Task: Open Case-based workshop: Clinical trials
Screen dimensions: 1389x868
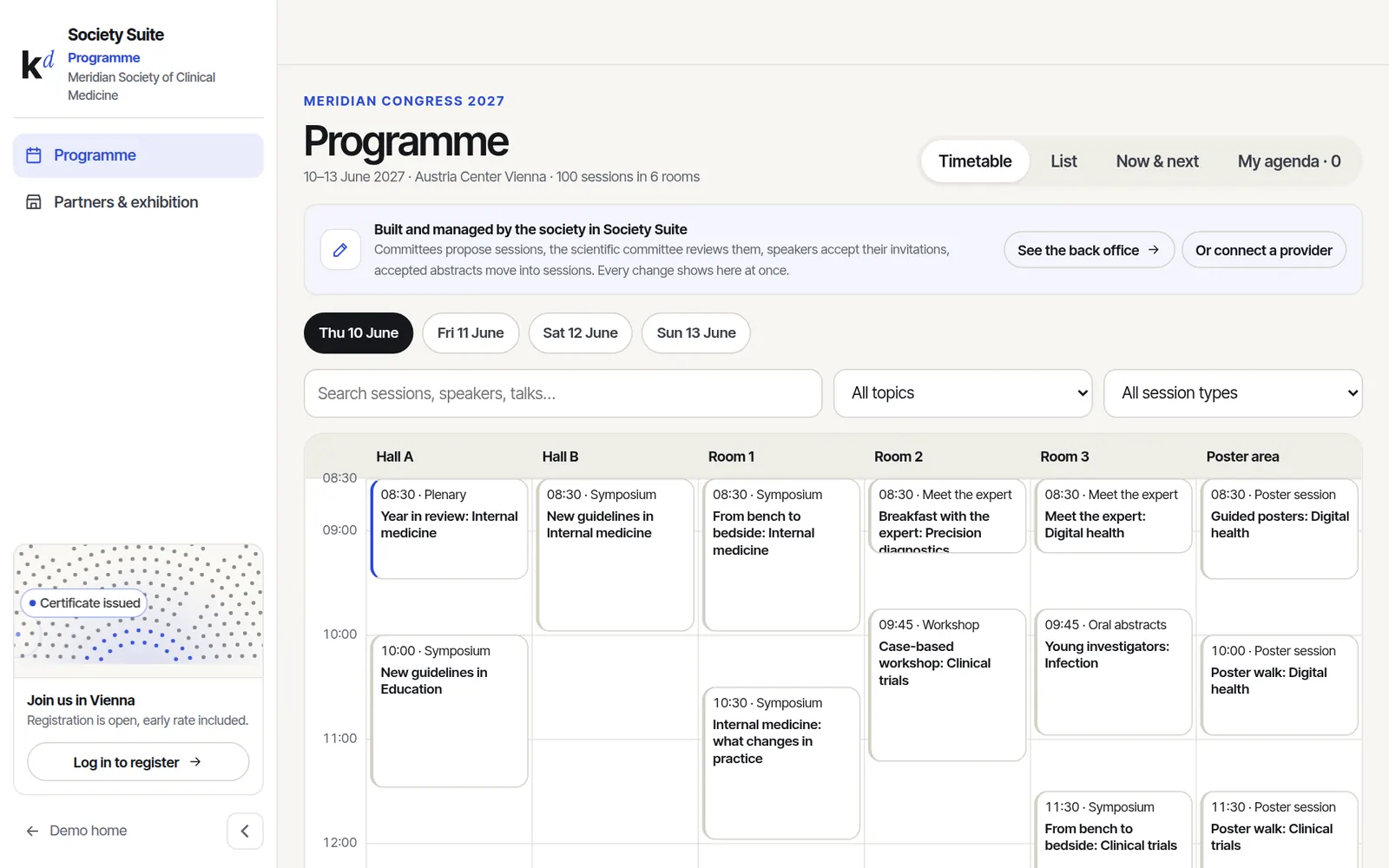Action: tap(947, 685)
